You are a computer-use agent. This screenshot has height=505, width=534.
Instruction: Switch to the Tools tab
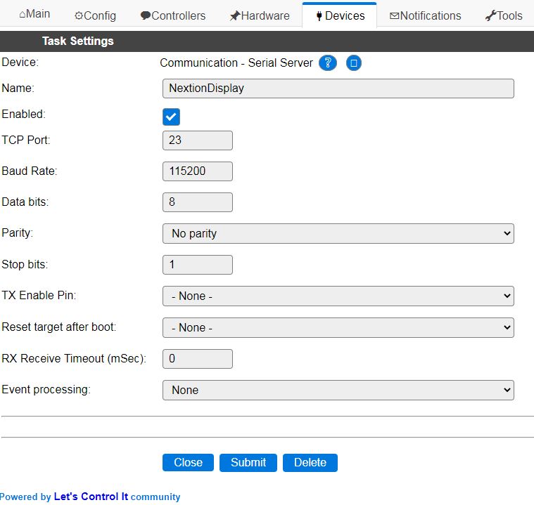click(x=504, y=15)
